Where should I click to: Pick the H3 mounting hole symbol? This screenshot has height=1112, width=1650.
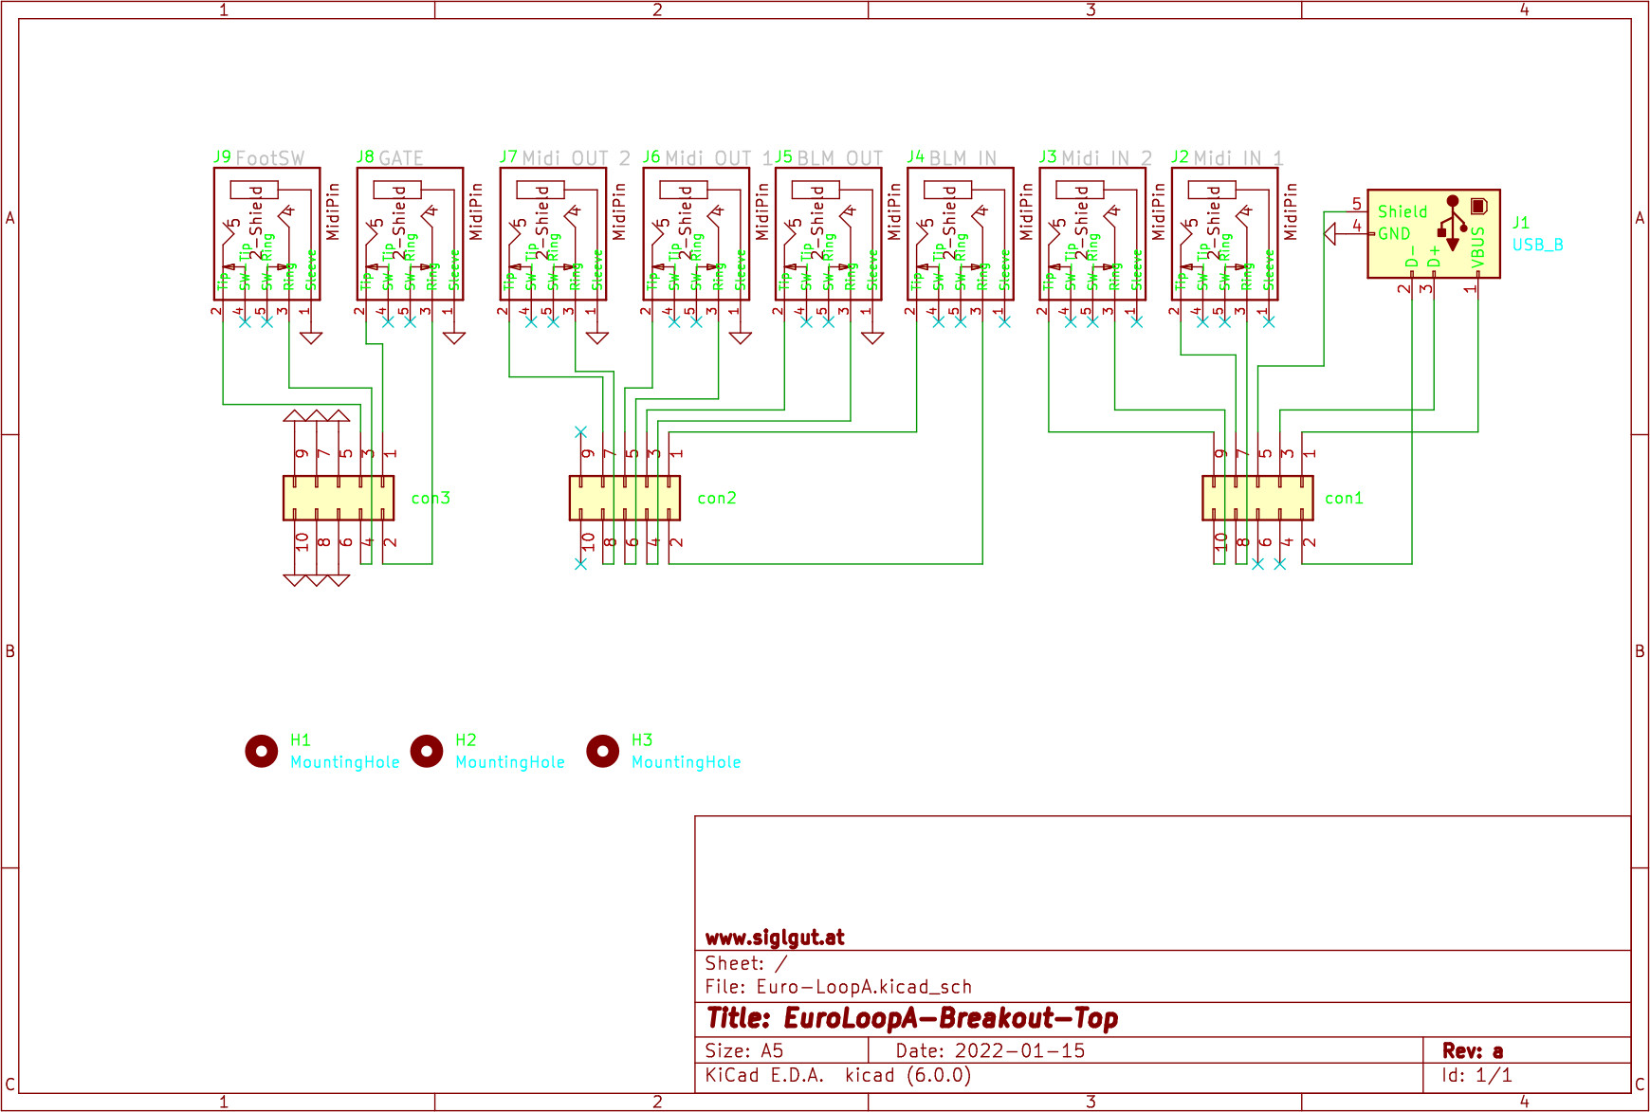pyautogui.click(x=602, y=751)
